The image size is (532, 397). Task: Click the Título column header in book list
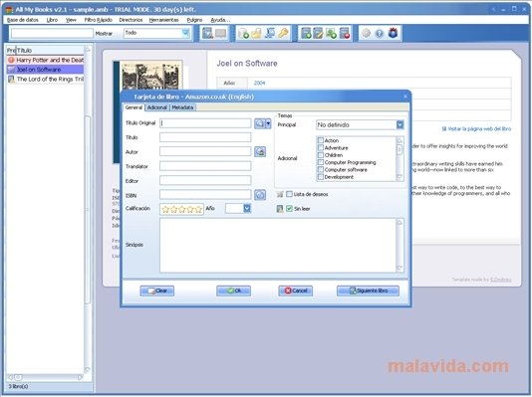50,50
